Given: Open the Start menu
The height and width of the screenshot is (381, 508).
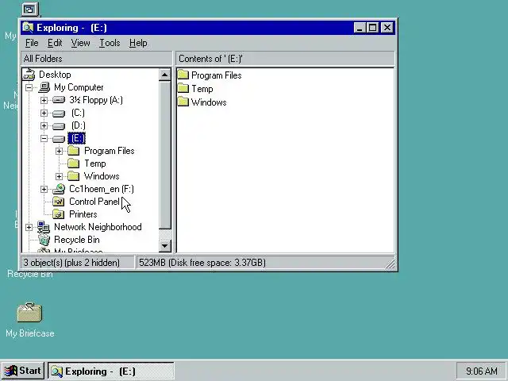Looking at the screenshot, I should (x=23, y=371).
